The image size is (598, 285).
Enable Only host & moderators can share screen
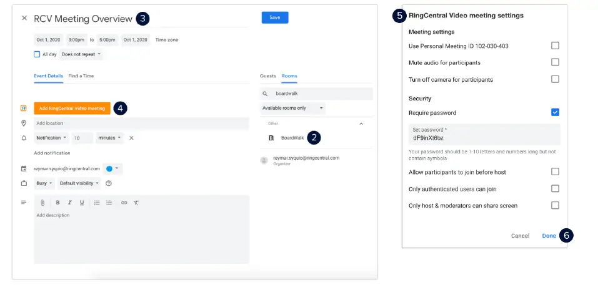click(x=556, y=205)
